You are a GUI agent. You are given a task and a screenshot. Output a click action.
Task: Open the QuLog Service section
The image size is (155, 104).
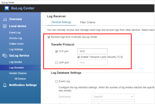pyautogui.click(x=19, y=55)
